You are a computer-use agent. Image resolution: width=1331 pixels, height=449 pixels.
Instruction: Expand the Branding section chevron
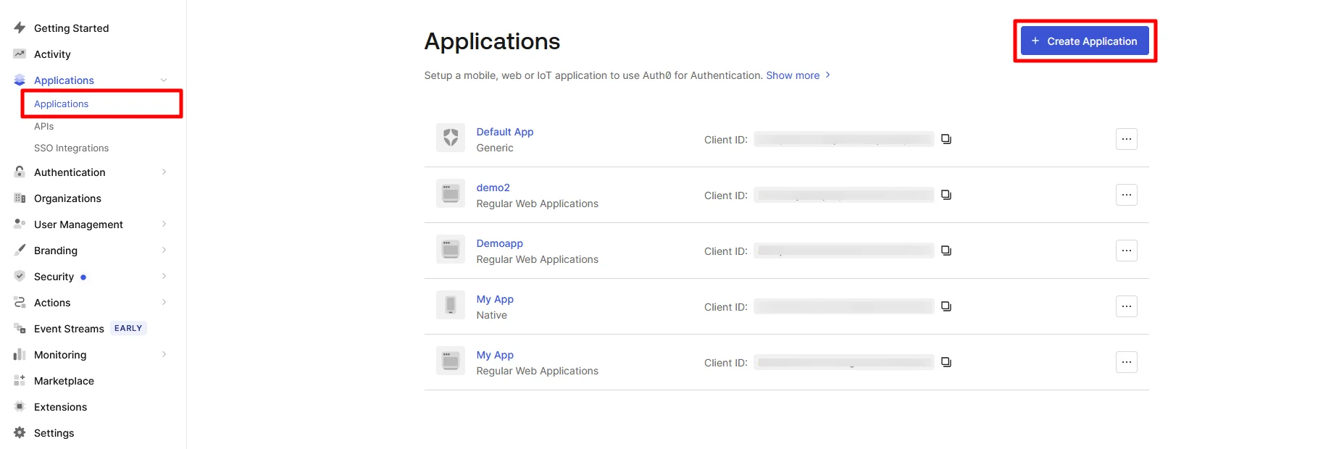point(164,250)
